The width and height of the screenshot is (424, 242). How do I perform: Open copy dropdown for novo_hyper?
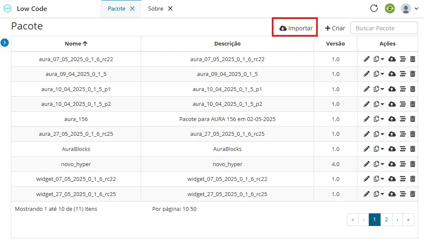point(378,164)
